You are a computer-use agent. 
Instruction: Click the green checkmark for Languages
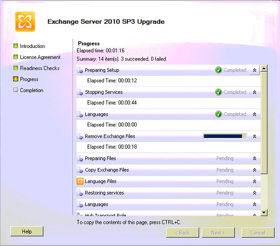(x=218, y=114)
